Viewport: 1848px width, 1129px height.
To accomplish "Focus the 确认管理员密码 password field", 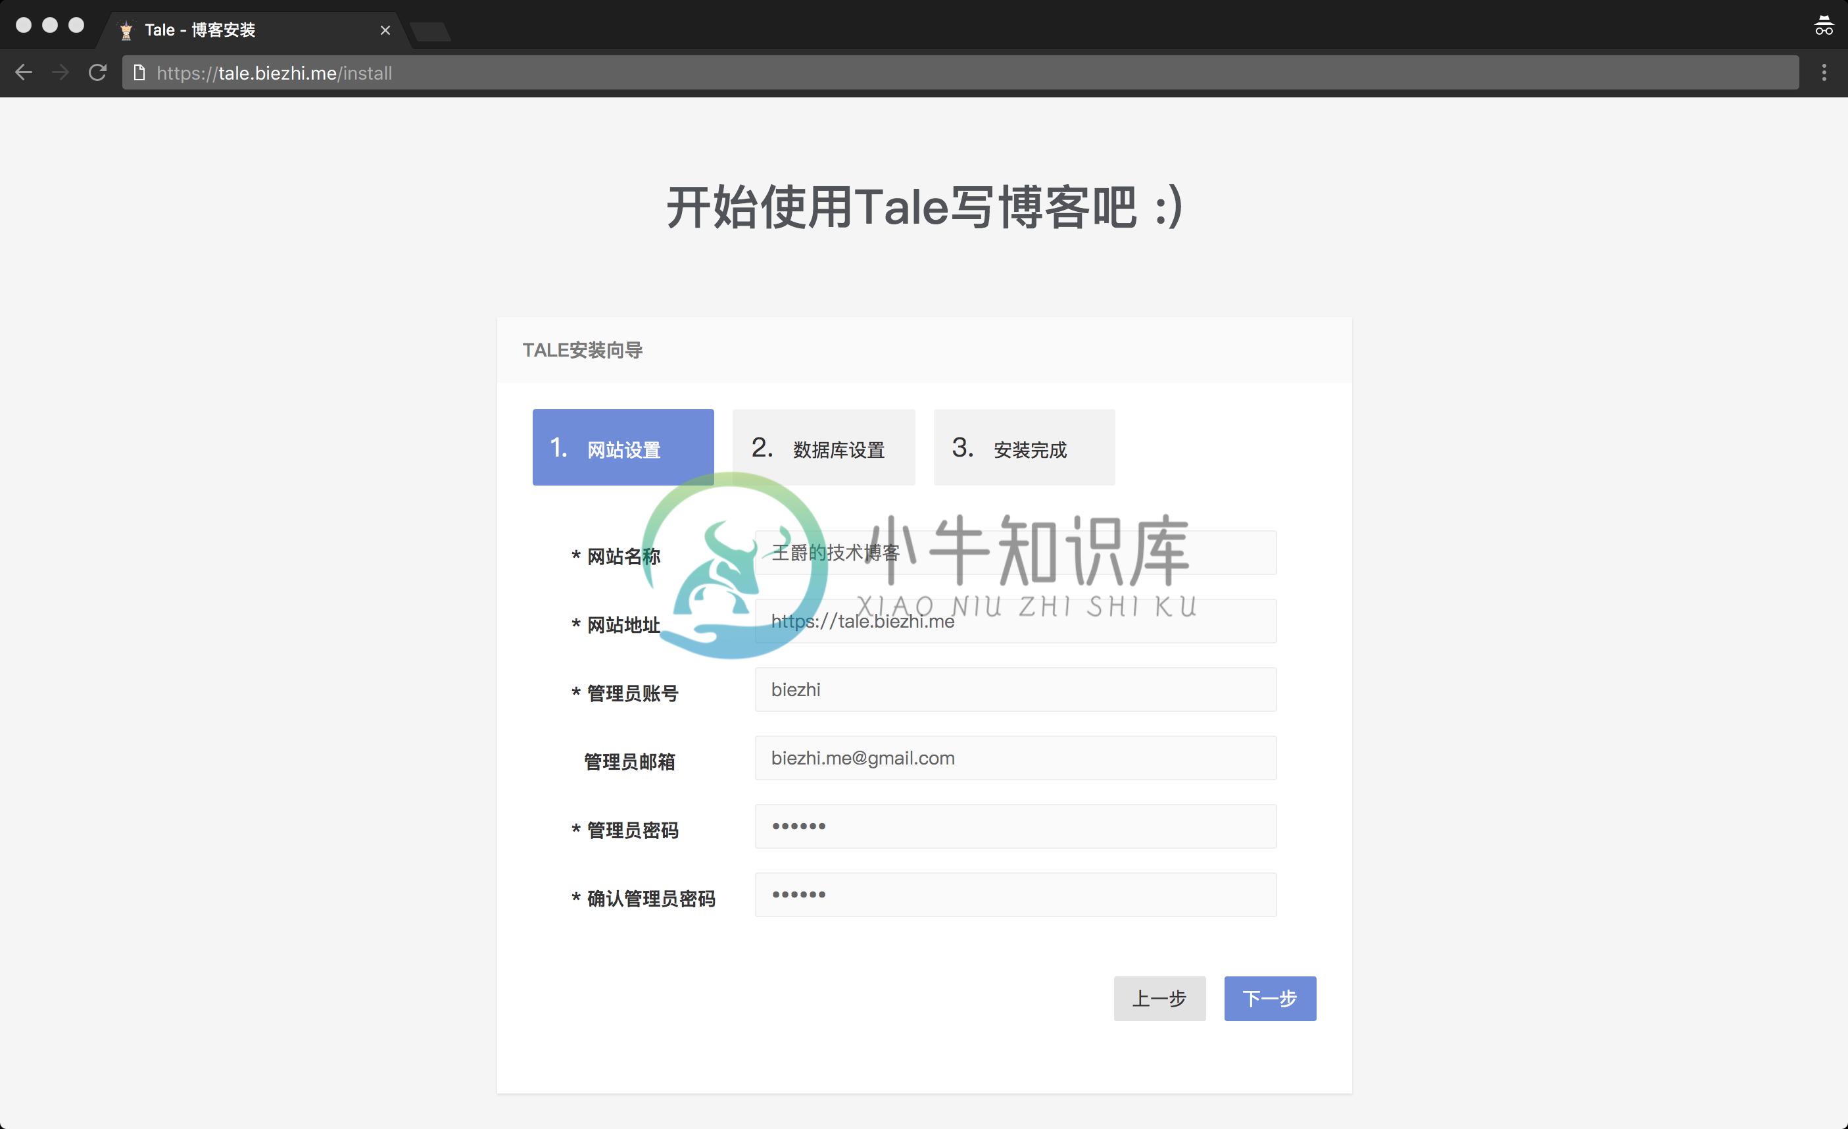I will pos(1015,894).
